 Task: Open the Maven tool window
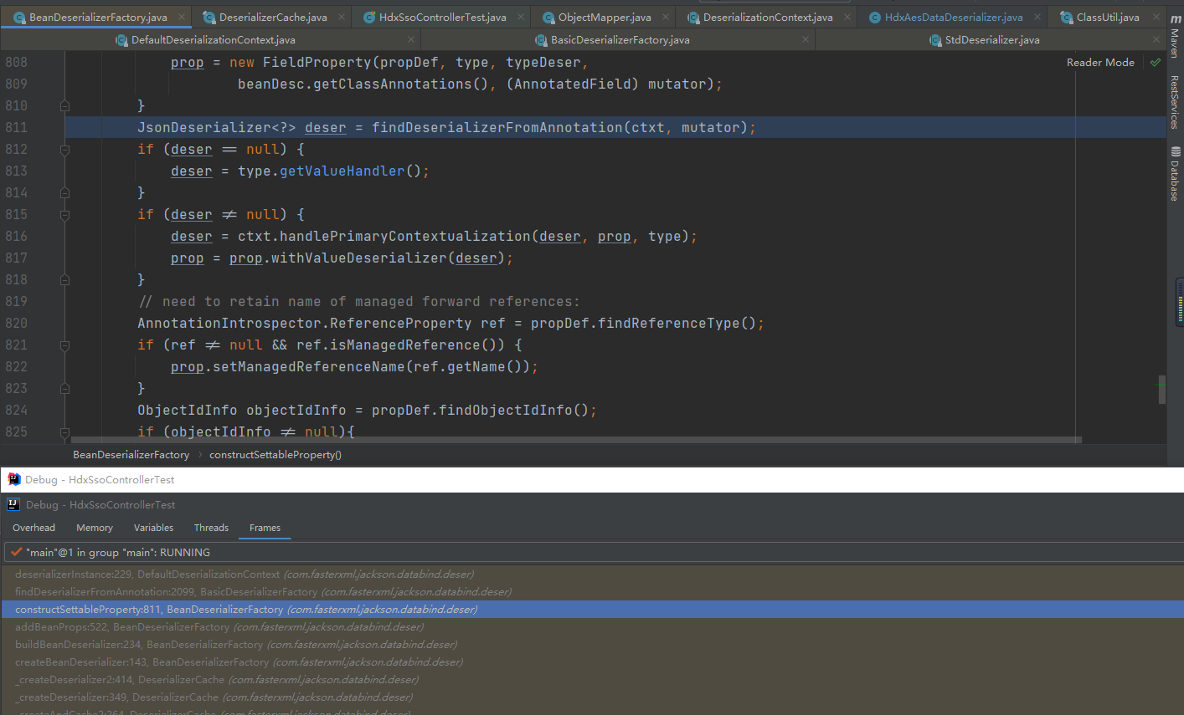tap(1176, 37)
